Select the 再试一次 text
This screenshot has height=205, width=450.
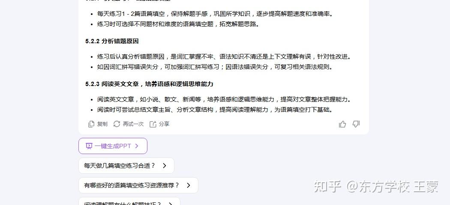click(133, 124)
